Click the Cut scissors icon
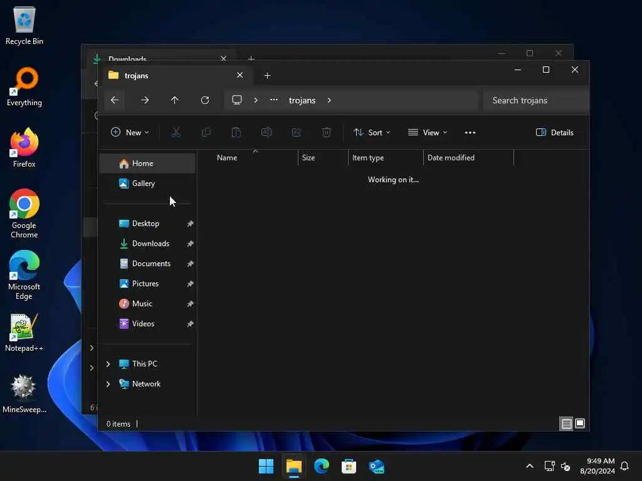This screenshot has height=481, width=642. tap(176, 133)
